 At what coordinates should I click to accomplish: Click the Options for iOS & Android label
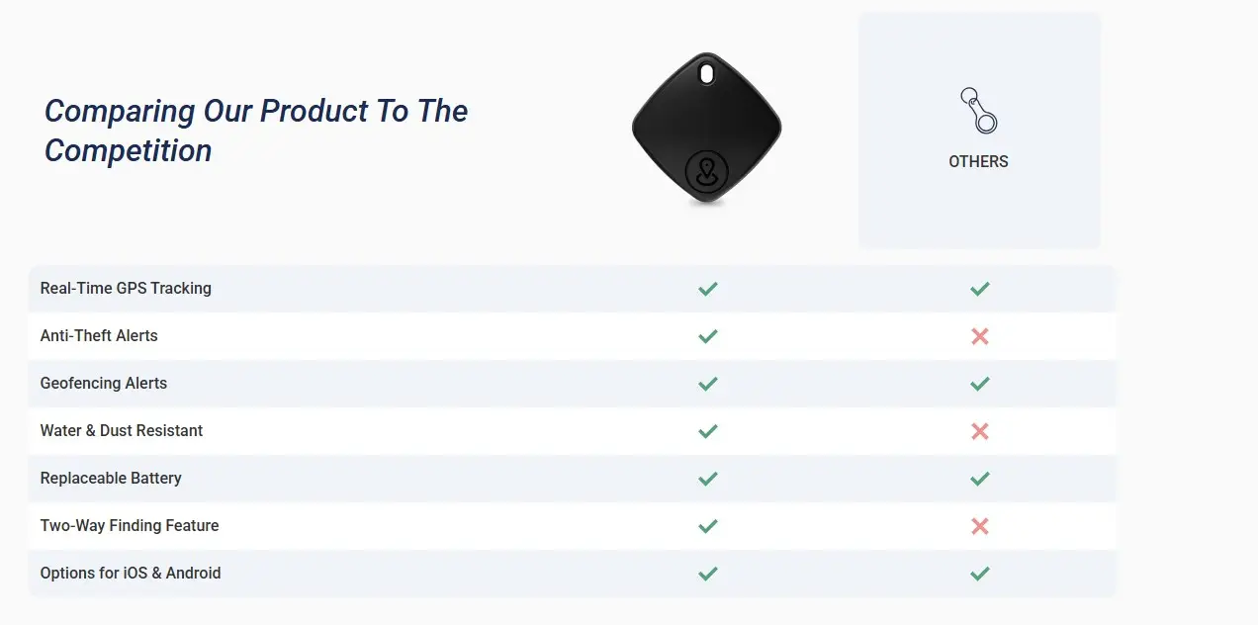[131, 574]
